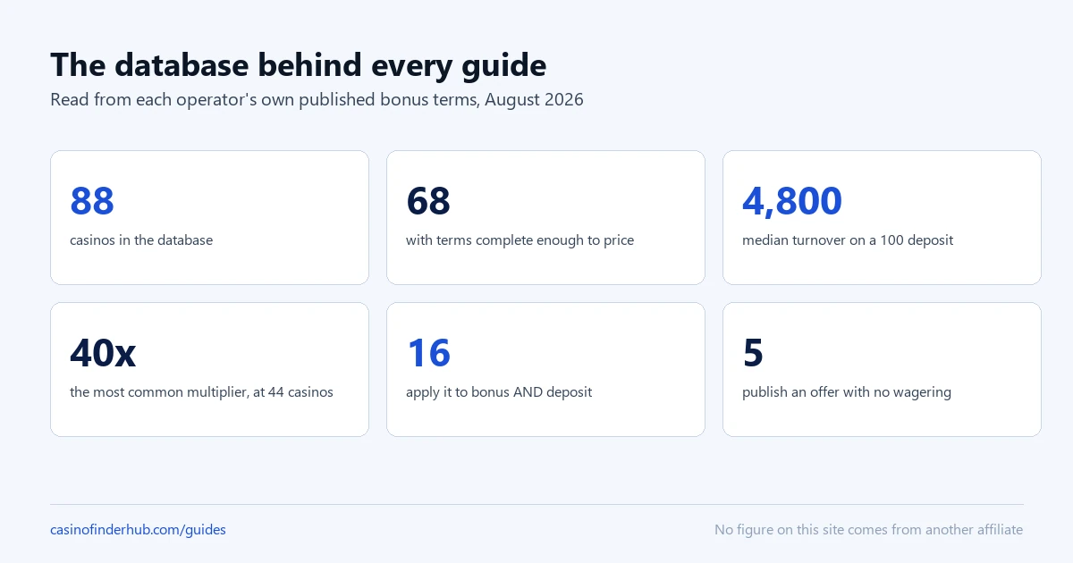
Task: Click the number "88"
Action: click(x=92, y=201)
